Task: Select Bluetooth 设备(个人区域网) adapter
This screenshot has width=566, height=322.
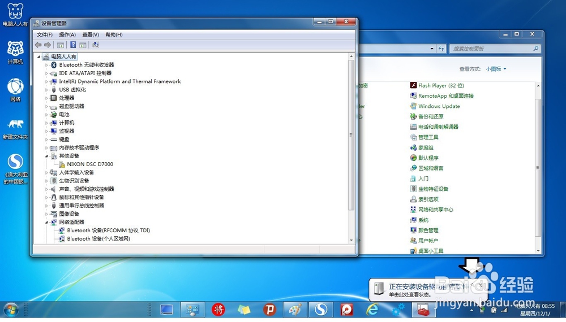Action: 98,239
